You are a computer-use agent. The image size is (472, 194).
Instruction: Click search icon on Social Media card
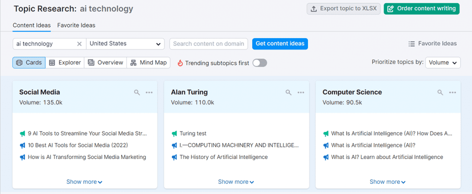(137, 92)
